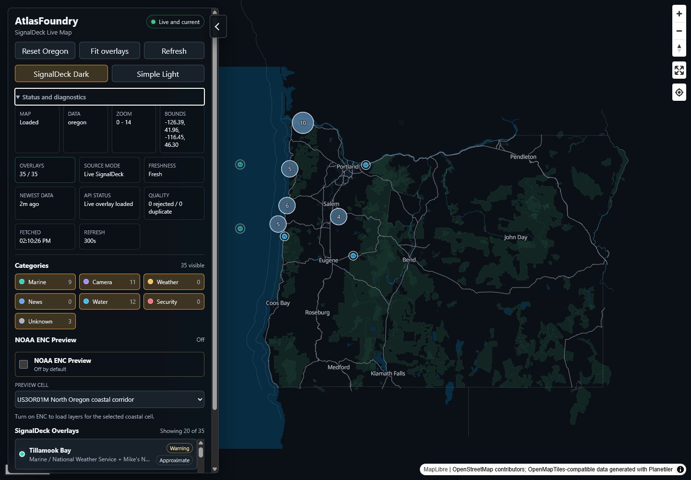Toggle the Camera category filter
This screenshot has height=480, width=691.
click(x=109, y=282)
